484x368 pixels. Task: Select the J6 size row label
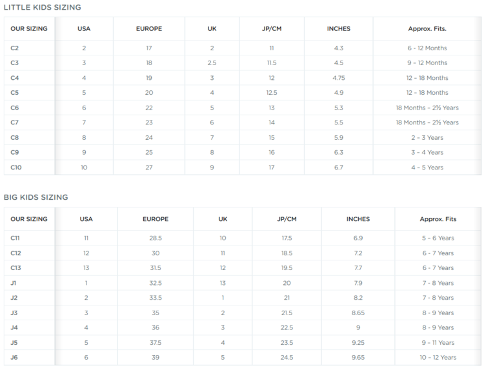pos(14,357)
